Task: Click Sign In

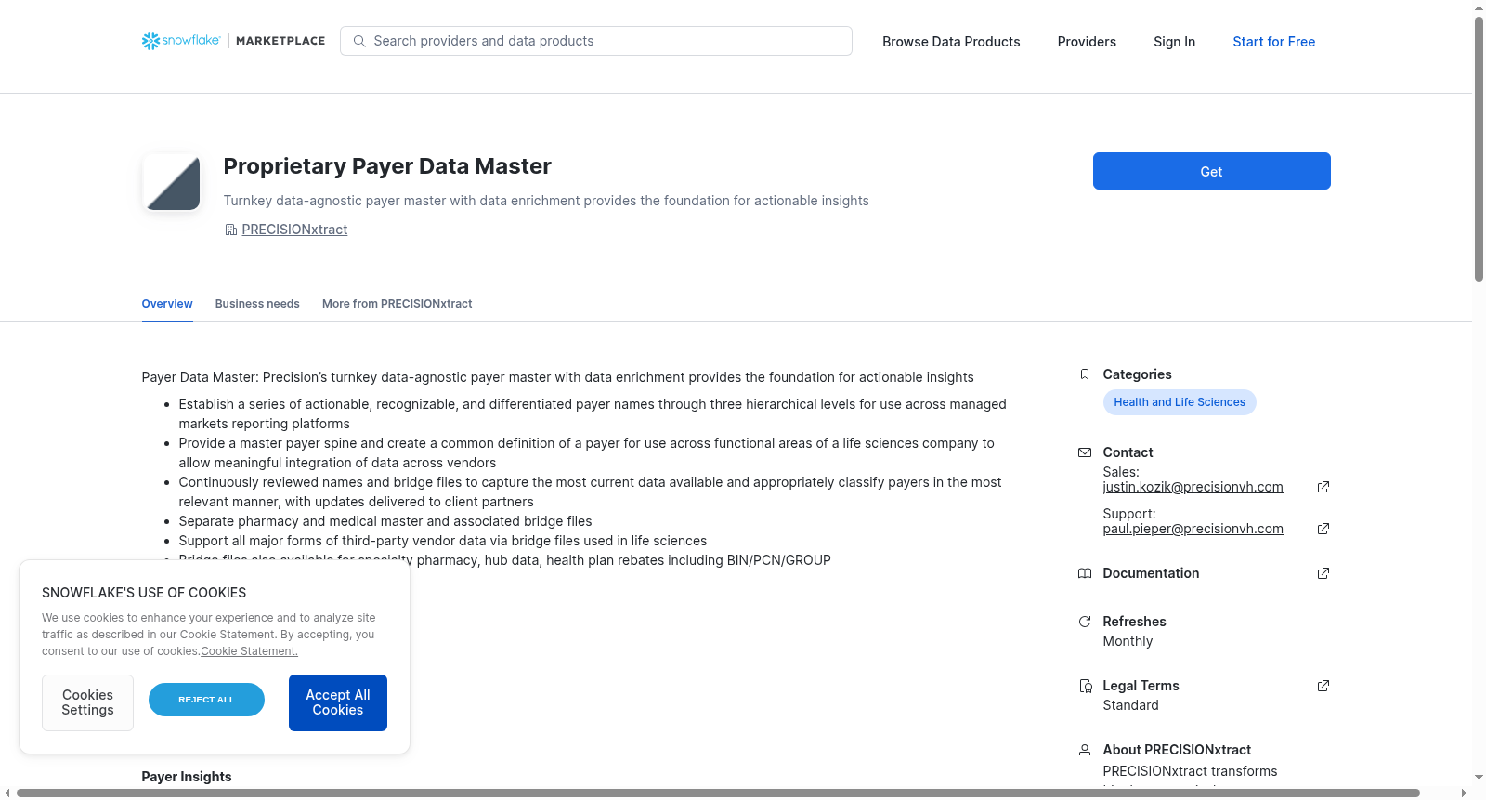Action: coord(1174,42)
